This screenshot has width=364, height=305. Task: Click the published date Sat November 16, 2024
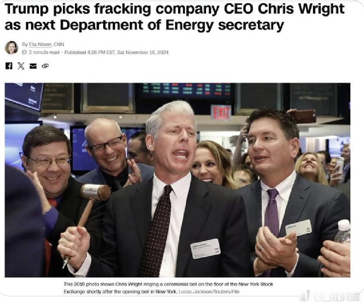coord(143,52)
